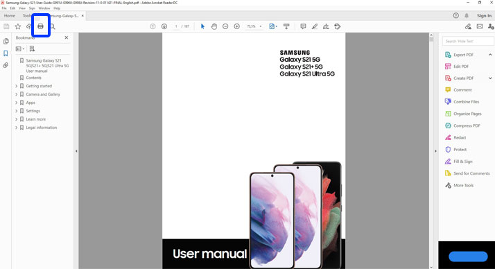Image resolution: width=495 pixels, height=269 pixels.
Task: Activate the Selection arrow tool
Action: pos(202,26)
